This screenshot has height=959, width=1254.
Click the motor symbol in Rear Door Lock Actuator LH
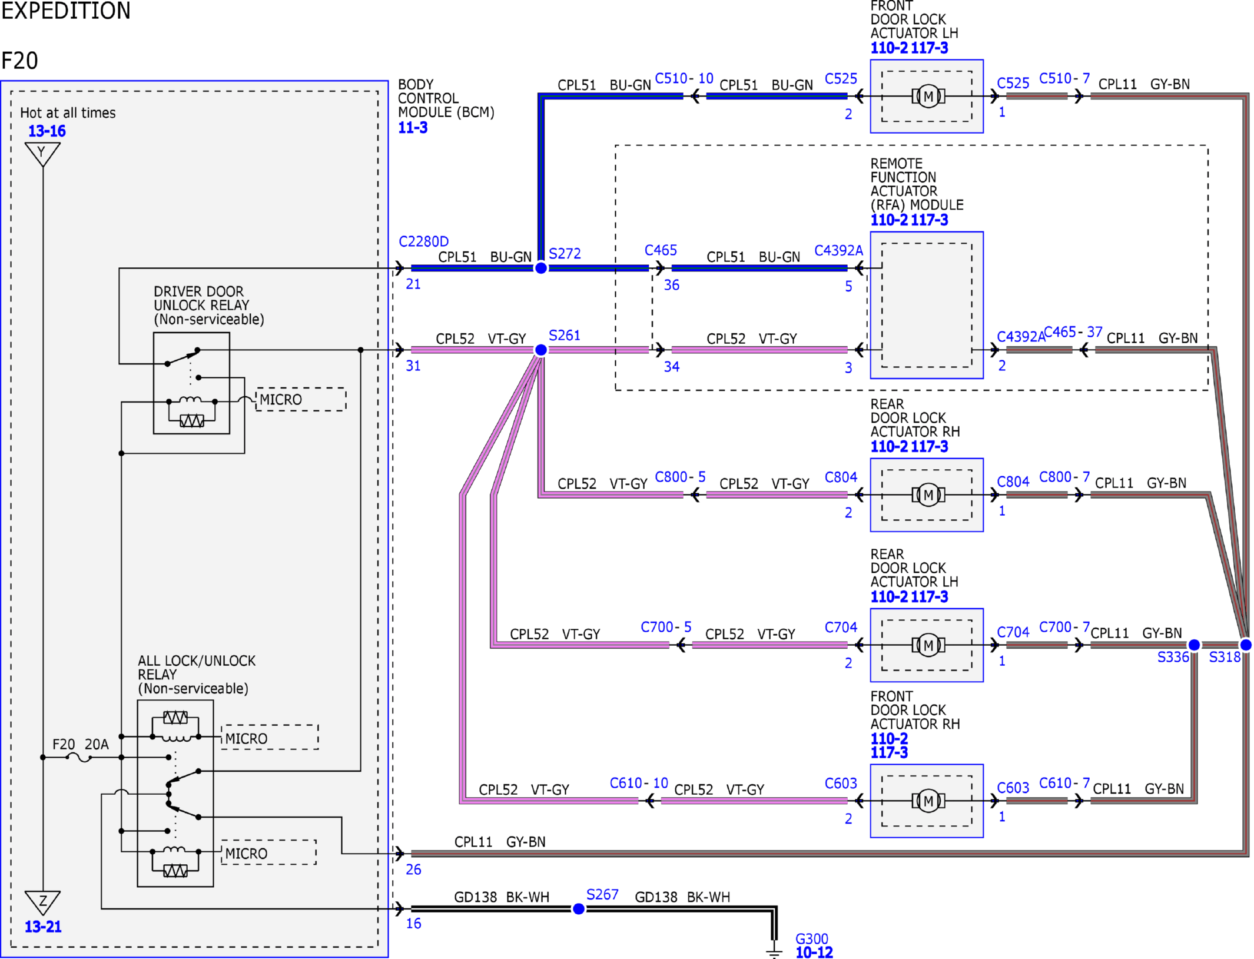[928, 645]
